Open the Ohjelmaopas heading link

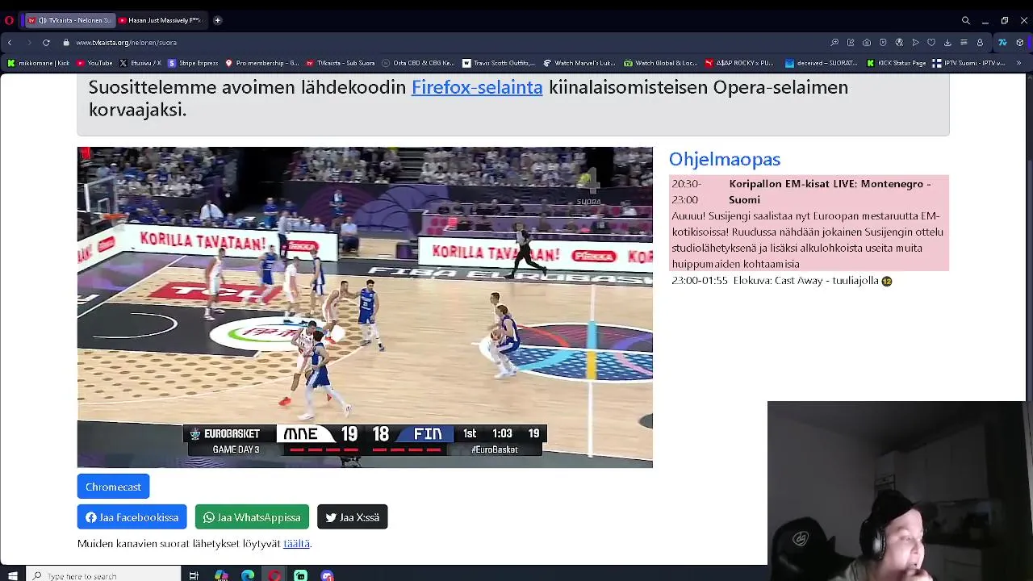click(725, 159)
